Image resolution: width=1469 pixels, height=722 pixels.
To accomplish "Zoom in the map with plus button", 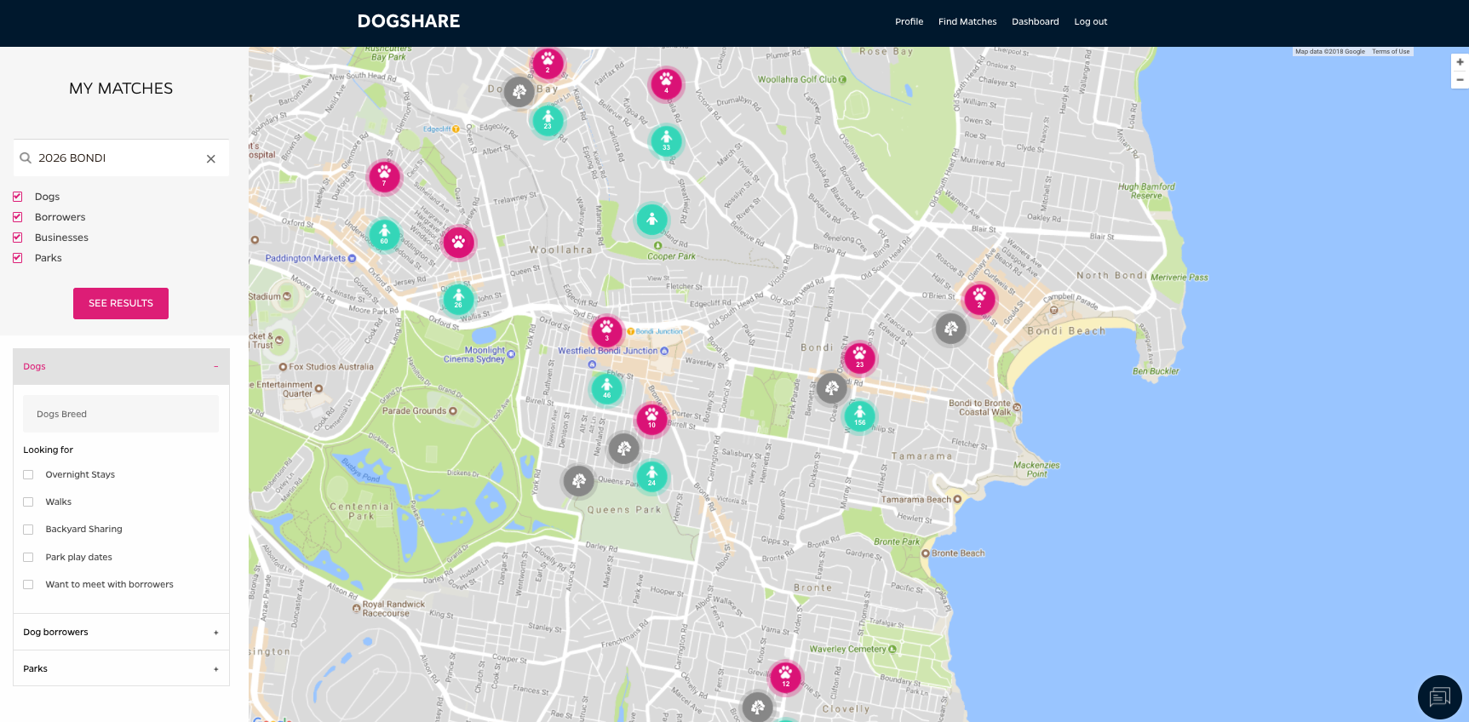I will 1460,62.
